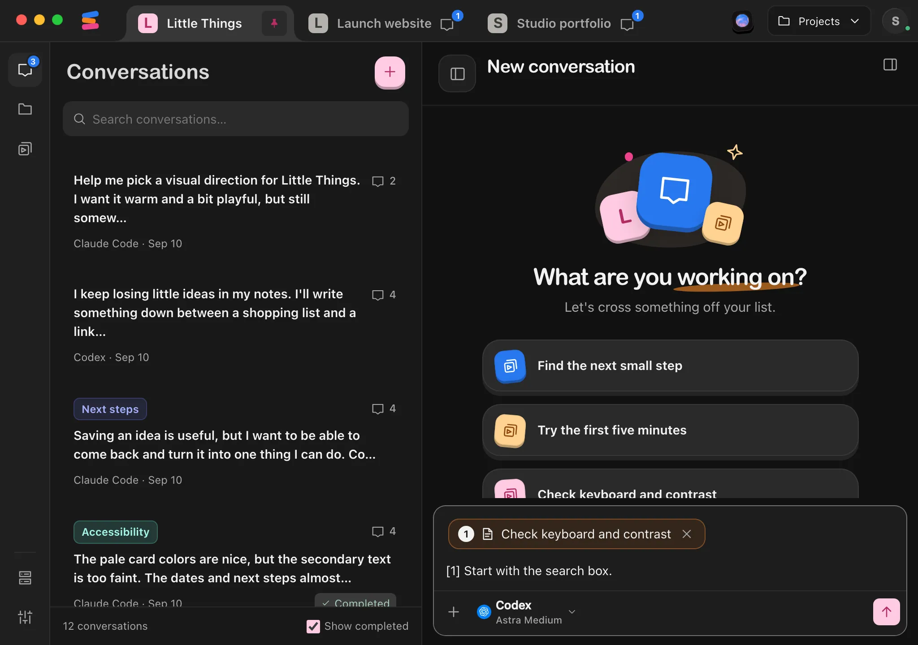Toggle the right side panel icon

[890, 65]
